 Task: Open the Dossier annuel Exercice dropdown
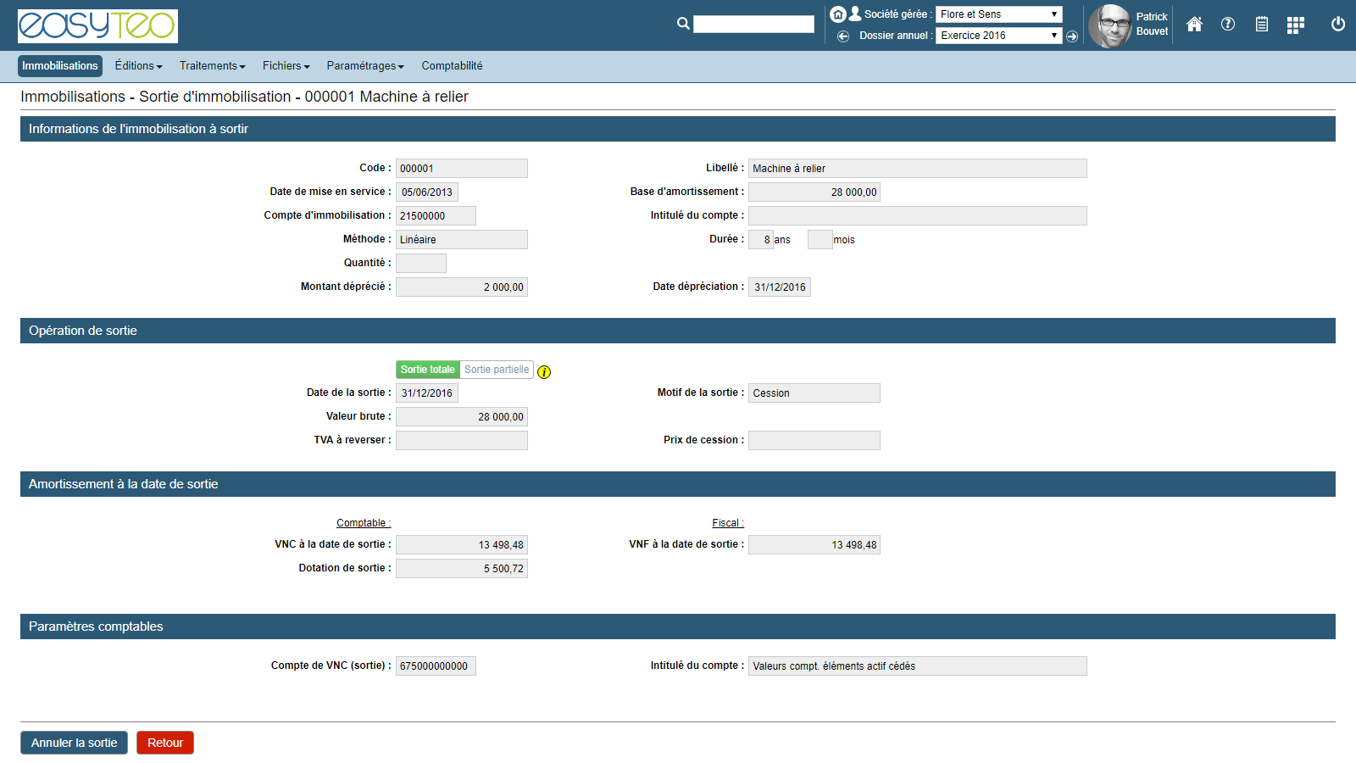tap(998, 36)
